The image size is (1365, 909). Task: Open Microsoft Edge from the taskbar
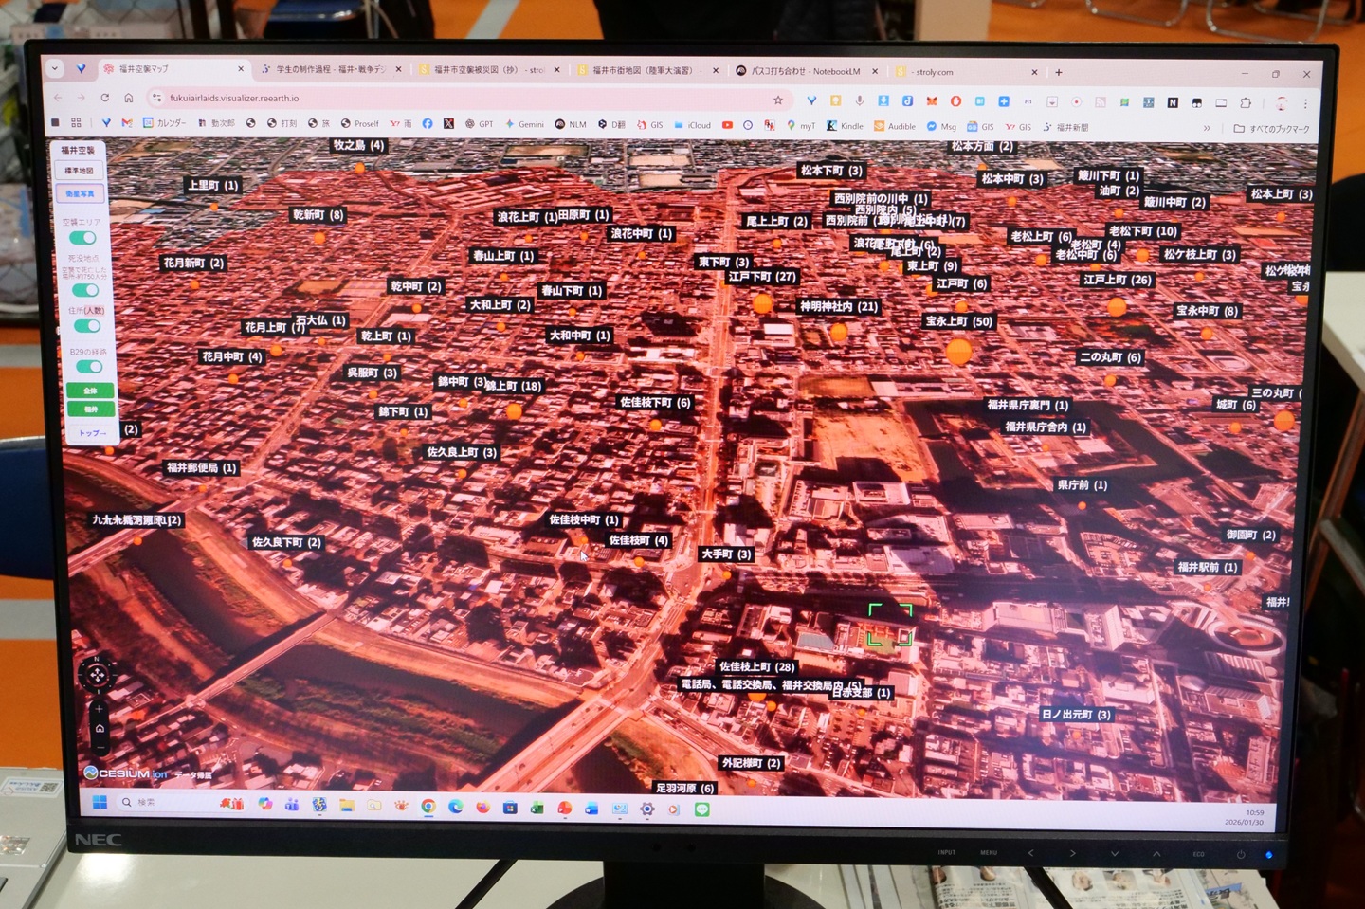[x=456, y=807]
